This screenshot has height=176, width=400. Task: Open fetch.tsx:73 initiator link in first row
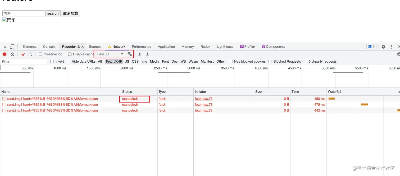click(x=204, y=99)
